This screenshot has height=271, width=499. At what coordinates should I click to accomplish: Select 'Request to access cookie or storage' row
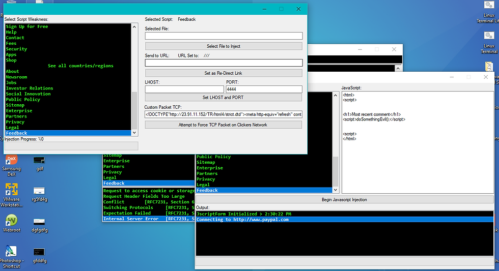point(149,191)
